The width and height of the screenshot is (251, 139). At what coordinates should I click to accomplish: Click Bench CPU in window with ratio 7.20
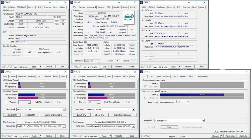pos(12,115)
